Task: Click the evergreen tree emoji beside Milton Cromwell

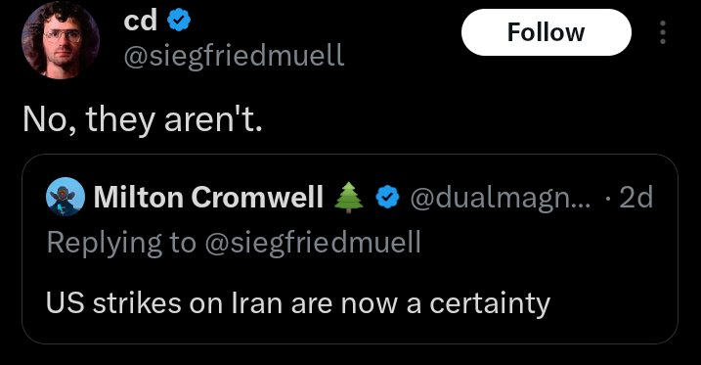Action: 349,197
